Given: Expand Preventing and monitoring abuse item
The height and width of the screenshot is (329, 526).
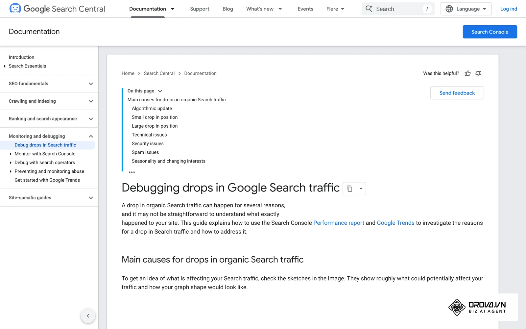Looking at the screenshot, I should tap(11, 171).
